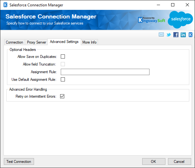The image size is (195, 168).
Task: Switch to the Connection tab
Action: (x=14, y=42)
